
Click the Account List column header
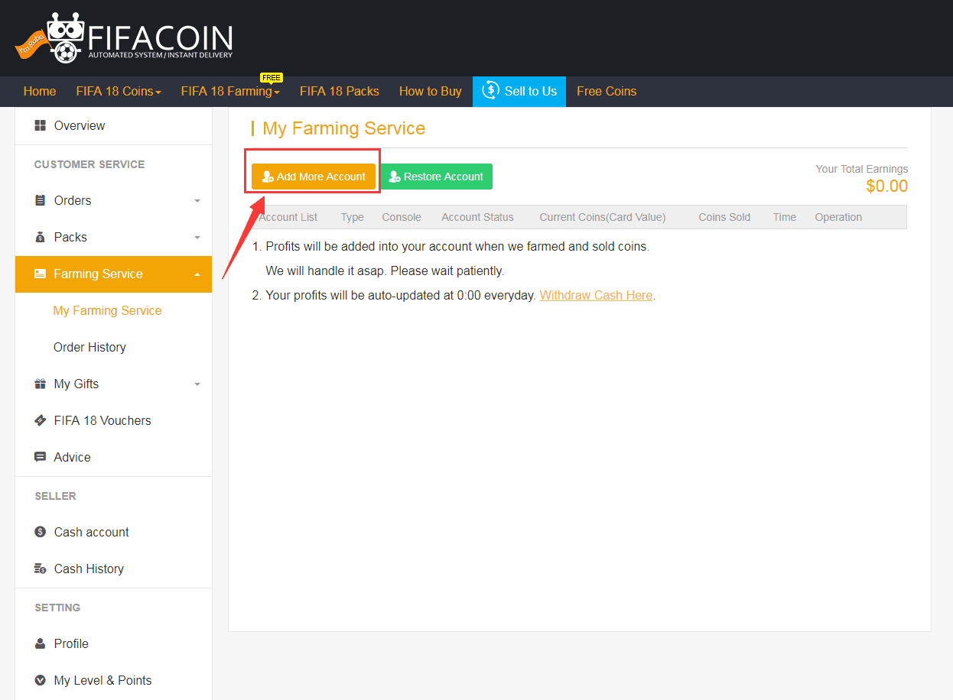[288, 217]
